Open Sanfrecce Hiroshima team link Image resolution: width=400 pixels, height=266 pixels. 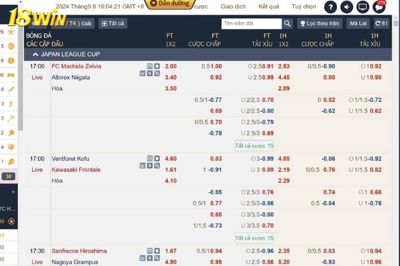coord(79,251)
